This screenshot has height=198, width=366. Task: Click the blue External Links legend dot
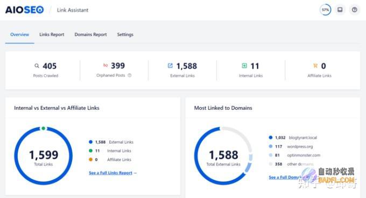[90, 142]
